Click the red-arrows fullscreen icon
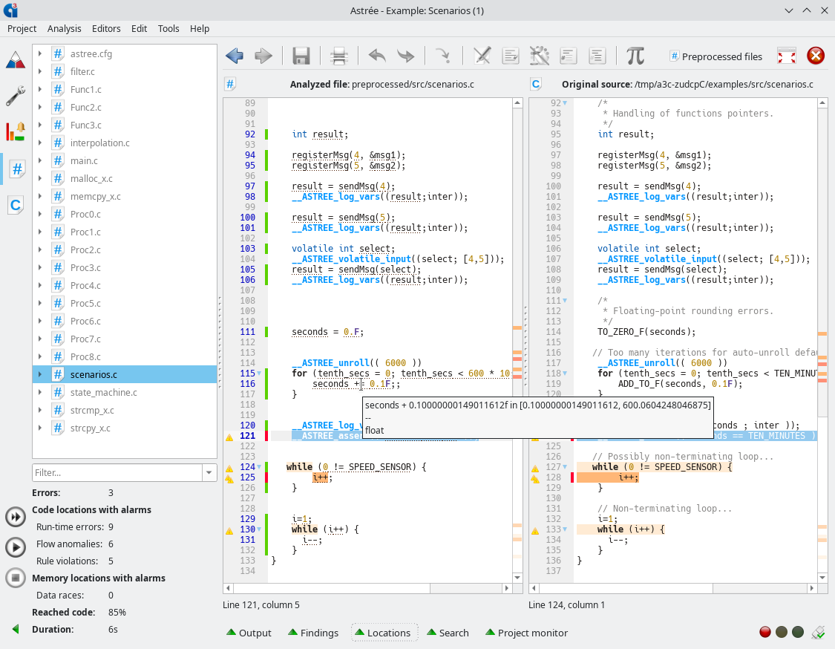 [x=787, y=56]
